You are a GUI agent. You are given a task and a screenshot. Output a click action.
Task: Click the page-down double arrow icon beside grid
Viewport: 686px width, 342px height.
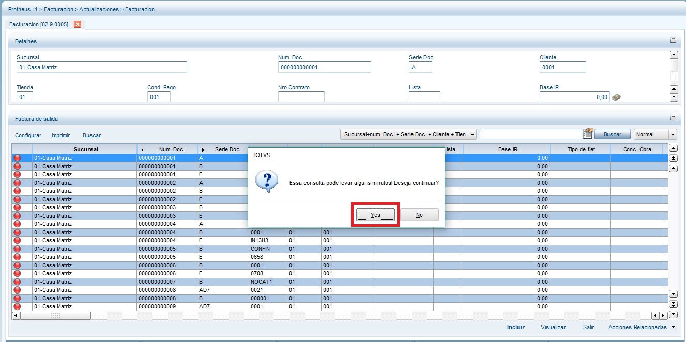pyautogui.click(x=673, y=304)
